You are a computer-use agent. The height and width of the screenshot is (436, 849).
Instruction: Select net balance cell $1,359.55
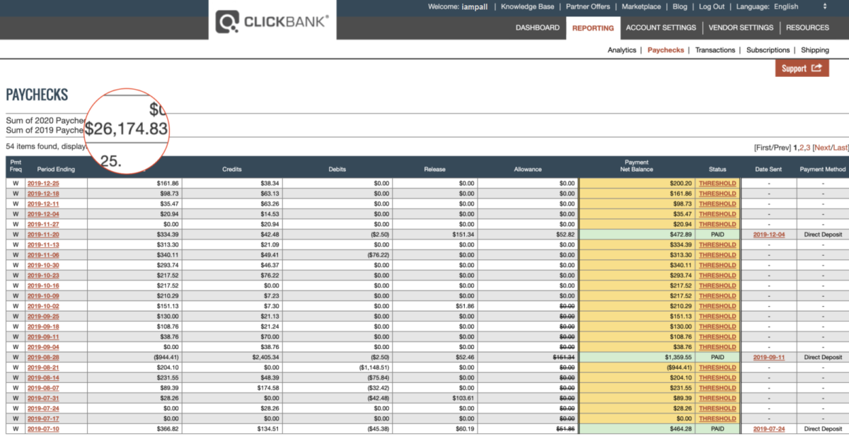pos(637,358)
